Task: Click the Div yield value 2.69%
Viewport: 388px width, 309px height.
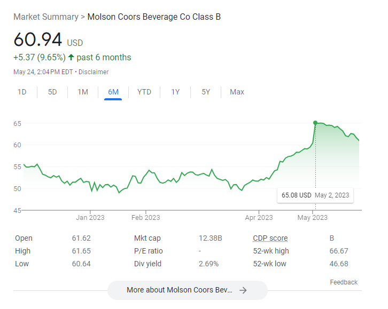Action: (208, 264)
